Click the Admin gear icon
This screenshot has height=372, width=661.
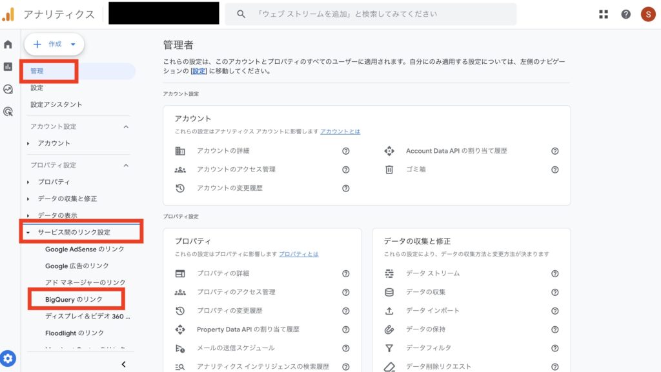coord(8,358)
